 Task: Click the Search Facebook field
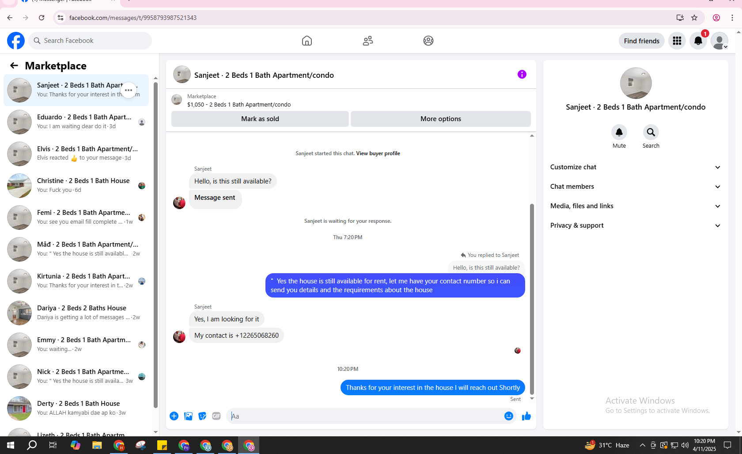point(90,41)
